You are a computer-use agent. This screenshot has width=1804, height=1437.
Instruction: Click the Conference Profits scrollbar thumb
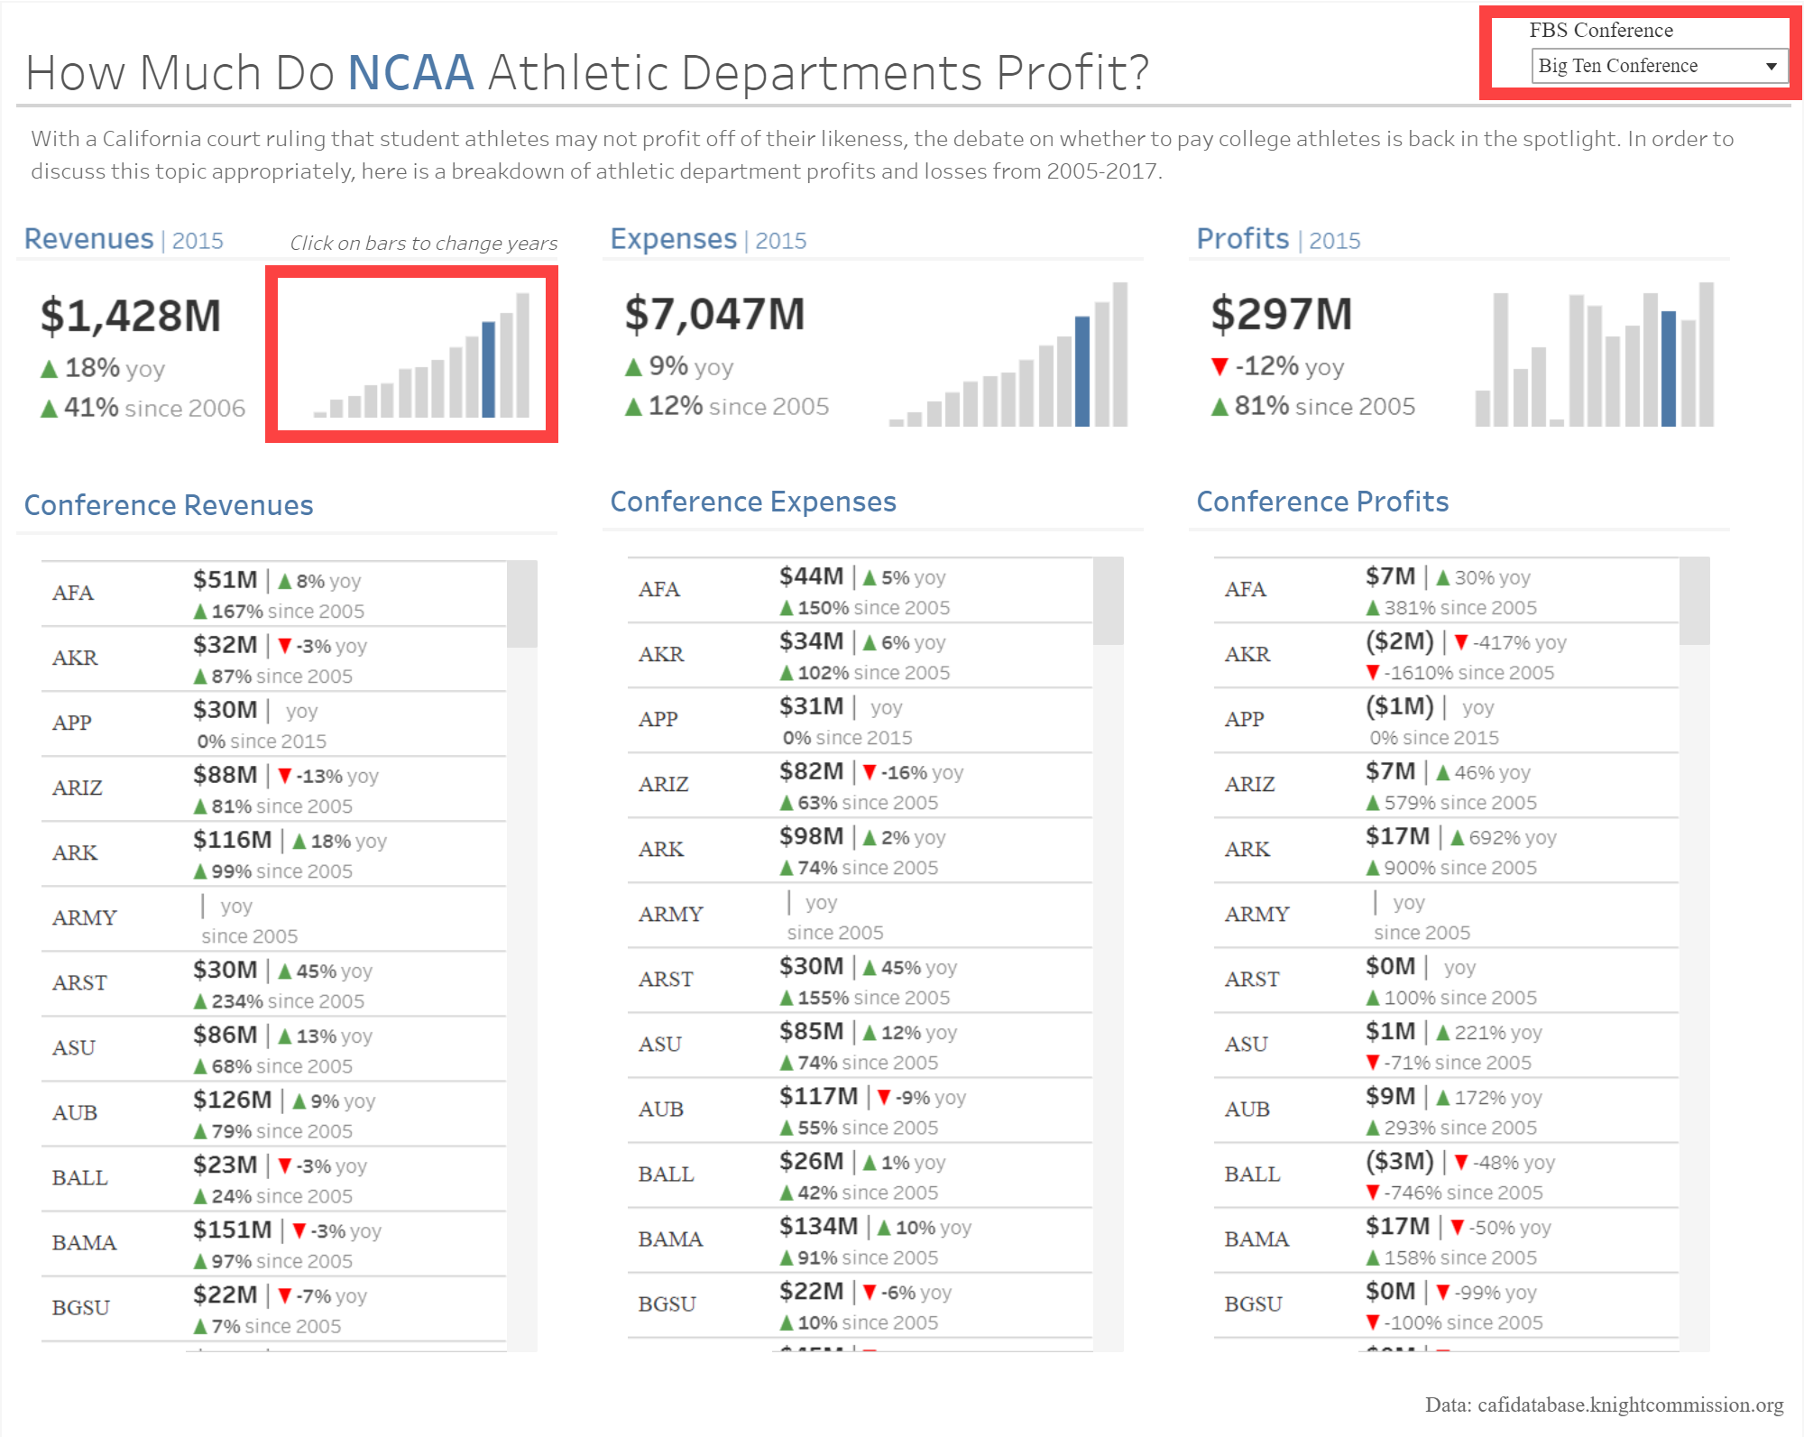tap(1694, 601)
